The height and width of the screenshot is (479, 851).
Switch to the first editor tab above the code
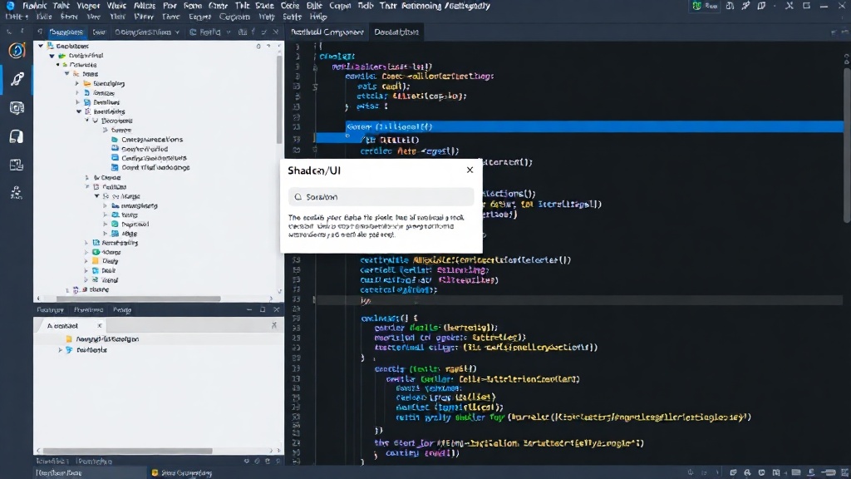pyautogui.click(x=327, y=32)
